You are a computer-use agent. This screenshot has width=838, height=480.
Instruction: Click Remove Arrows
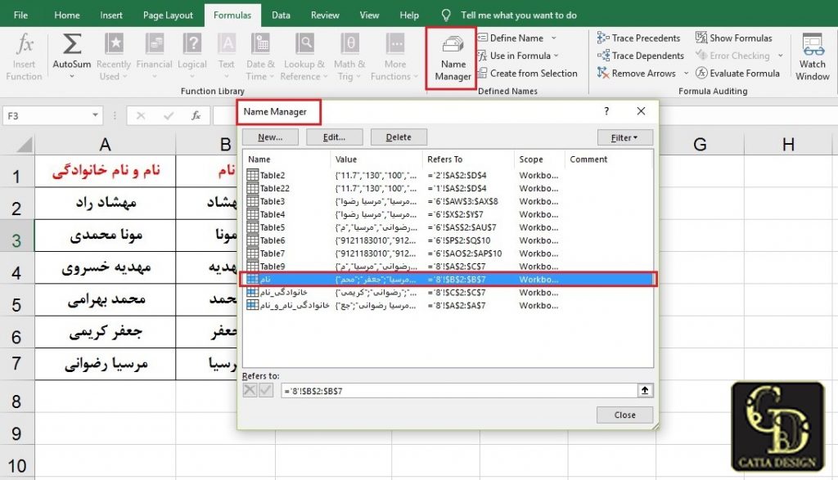pyautogui.click(x=637, y=73)
